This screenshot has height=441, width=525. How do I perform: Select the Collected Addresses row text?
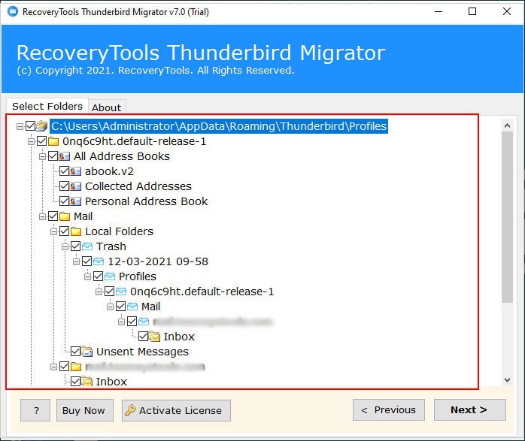(138, 186)
